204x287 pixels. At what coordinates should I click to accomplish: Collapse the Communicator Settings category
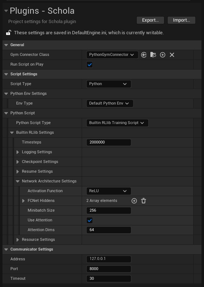(x=6, y=250)
